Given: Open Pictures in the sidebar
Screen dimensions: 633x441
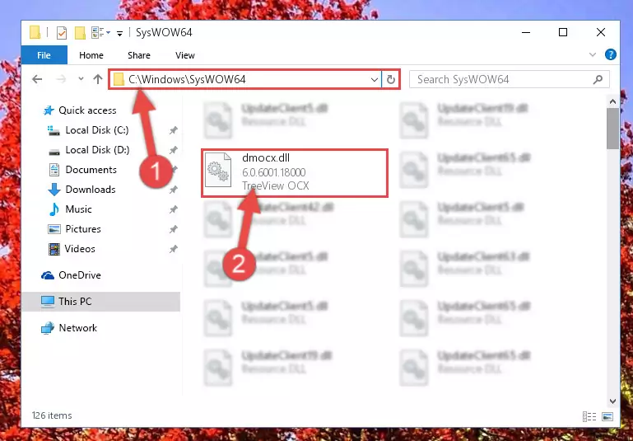Looking at the screenshot, I should click(74, 229).
